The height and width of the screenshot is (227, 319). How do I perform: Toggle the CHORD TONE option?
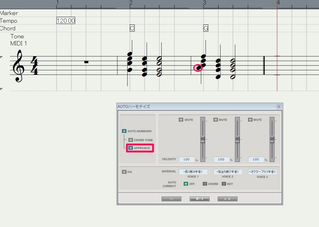(x=131, y=140)
